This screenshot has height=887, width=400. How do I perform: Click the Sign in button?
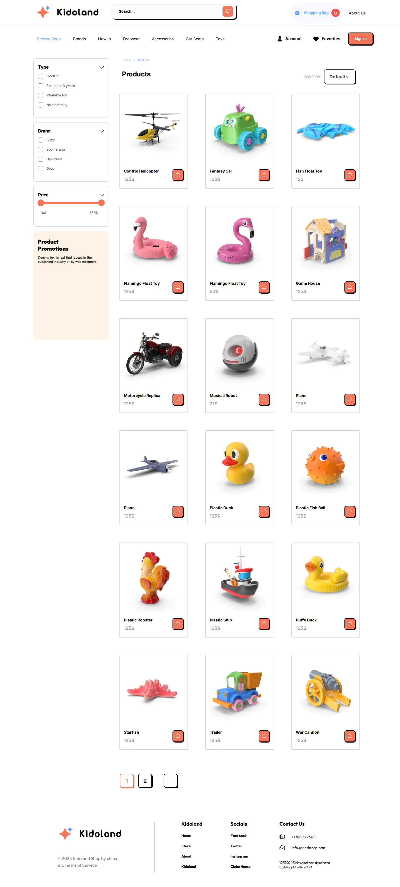click(360, 39)
